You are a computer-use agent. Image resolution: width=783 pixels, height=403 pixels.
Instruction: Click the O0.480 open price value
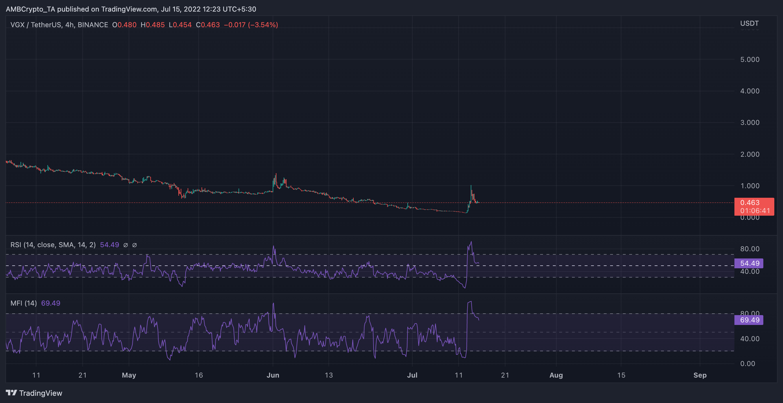click(x=124, y=25)
